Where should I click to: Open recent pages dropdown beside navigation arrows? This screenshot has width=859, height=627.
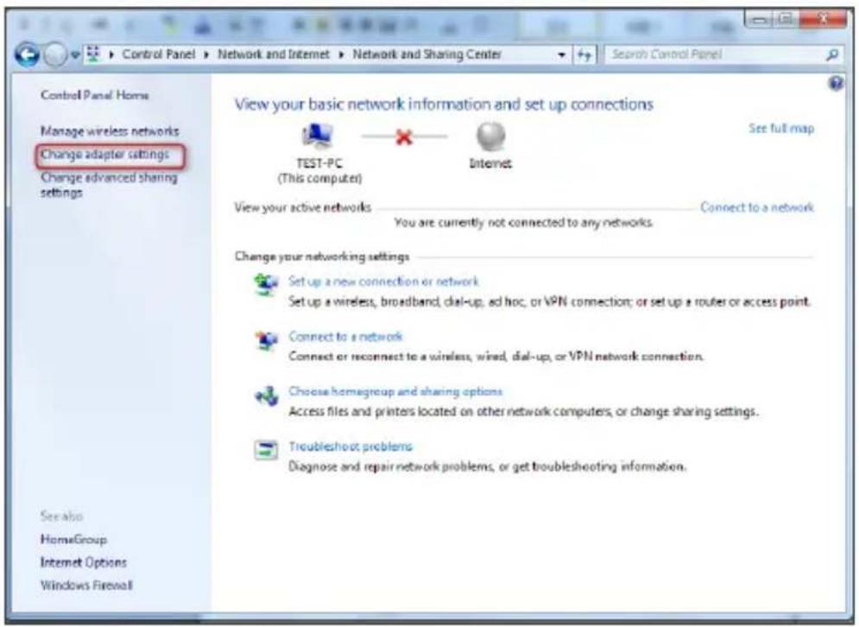[75, 54]
